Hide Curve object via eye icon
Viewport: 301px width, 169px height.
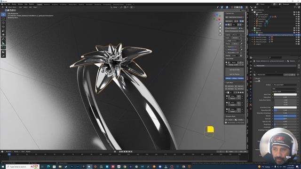[296, 23]
